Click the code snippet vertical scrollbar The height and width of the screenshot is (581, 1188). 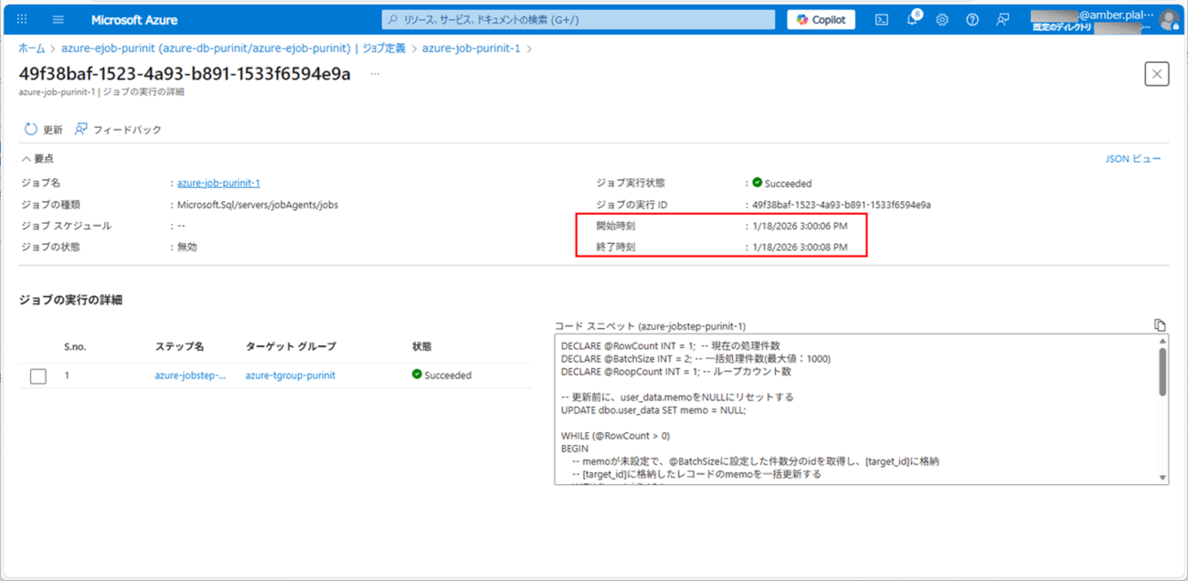tap(1162, 373)
